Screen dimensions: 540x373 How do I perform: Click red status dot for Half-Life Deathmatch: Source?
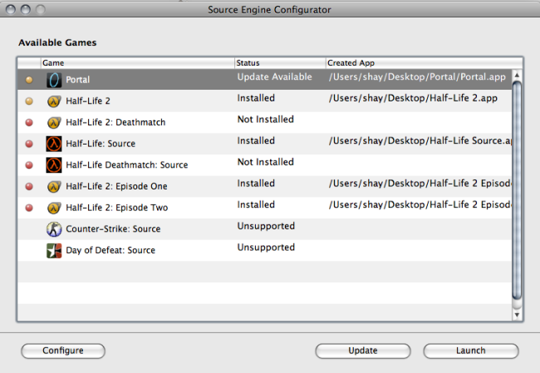[x=29, y=165]
